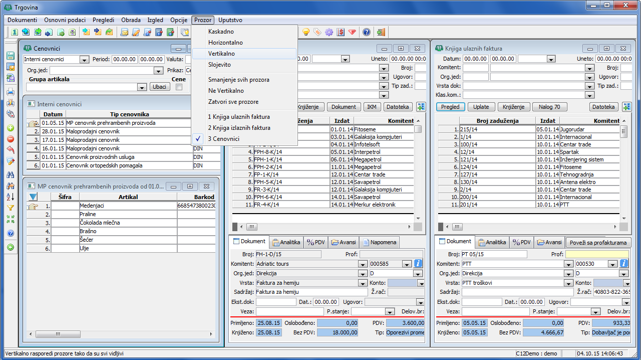Expand the 'Interni cenovnici' dropdown
The height and width of the screenshot is (360, 641).
84,60
